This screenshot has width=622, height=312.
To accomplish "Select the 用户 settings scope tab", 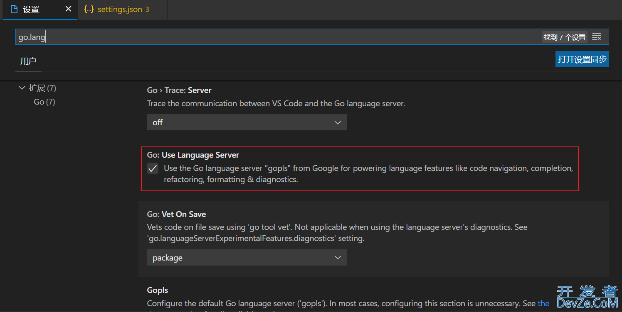I will coord(28,61).
